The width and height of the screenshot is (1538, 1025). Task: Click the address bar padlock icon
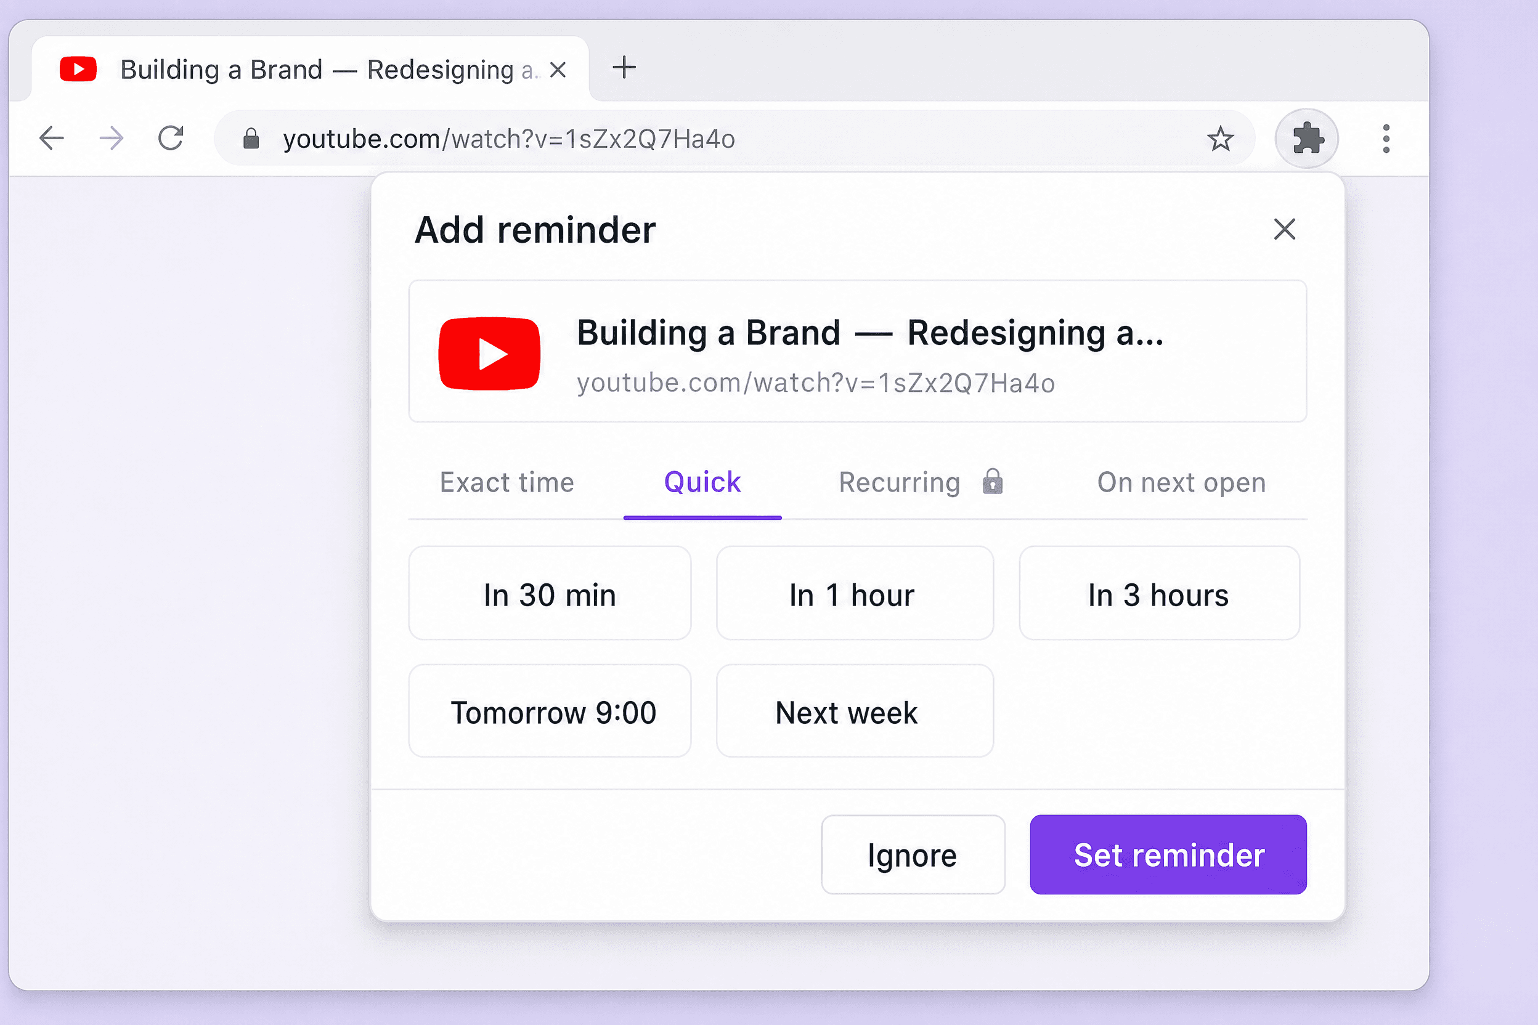251,139
